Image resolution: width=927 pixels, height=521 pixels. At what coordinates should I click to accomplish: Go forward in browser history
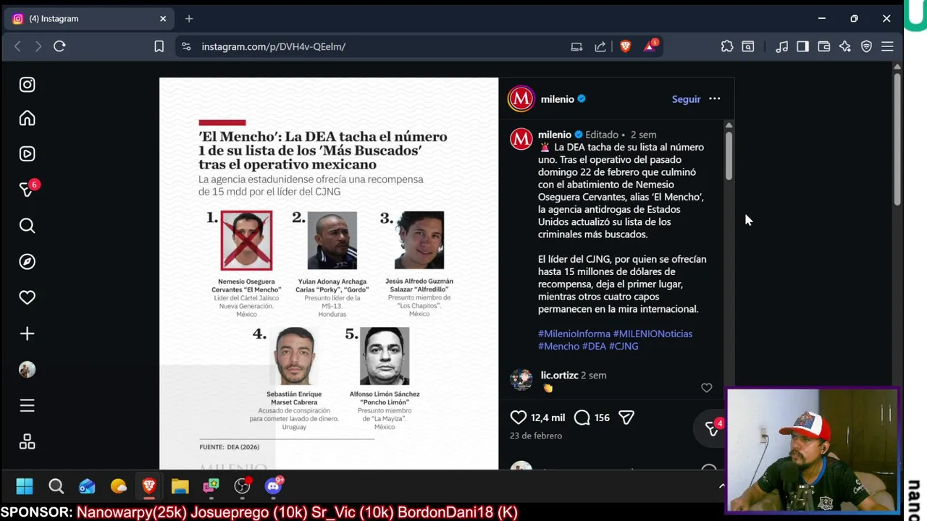(x=38, y=46)
